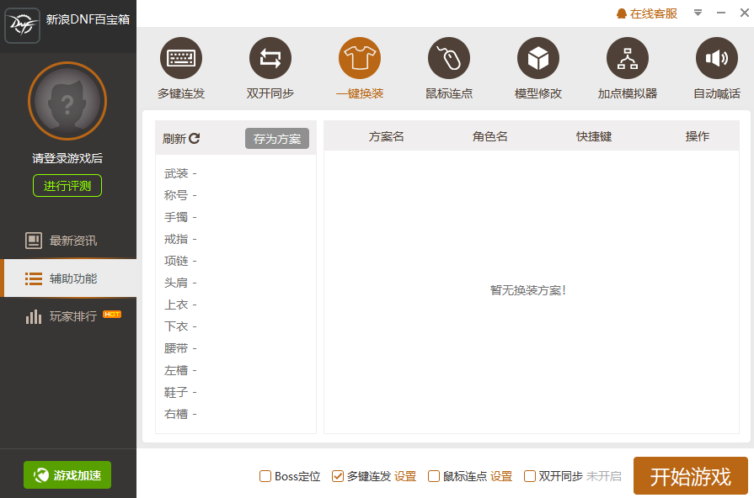This screenshot has height=498, width=754.
Task: Open 玩家排行 in the sidebar
Action: tap(68, 316)
